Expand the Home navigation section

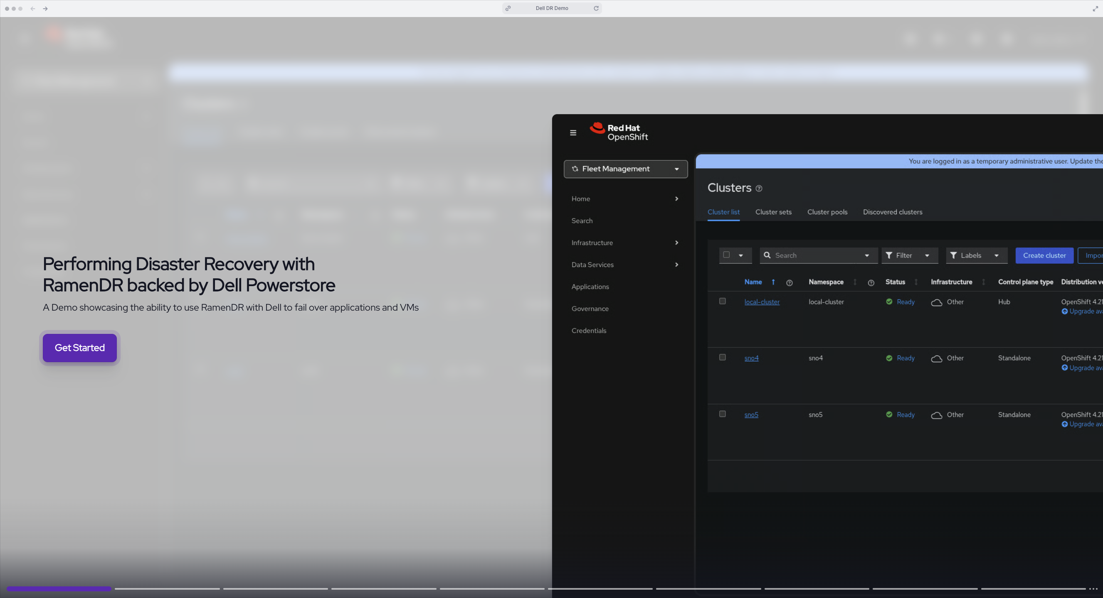625,199
